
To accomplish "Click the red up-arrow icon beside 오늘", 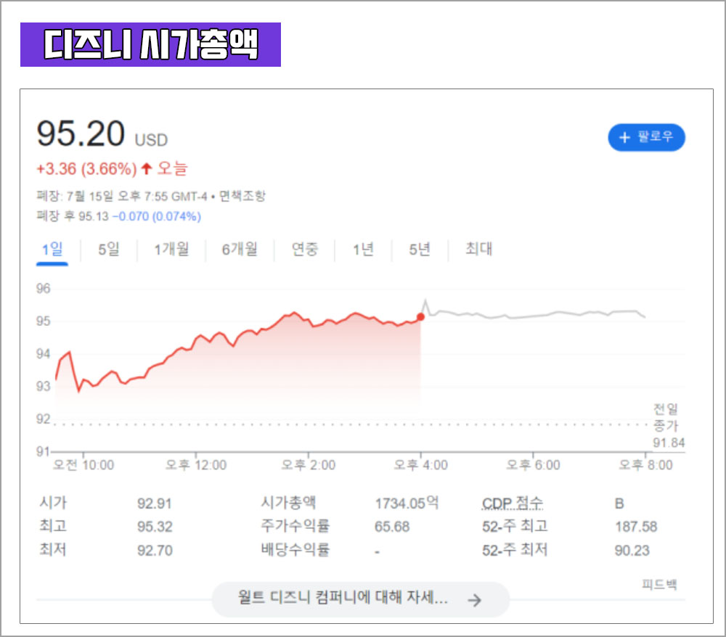I will 147,168.
